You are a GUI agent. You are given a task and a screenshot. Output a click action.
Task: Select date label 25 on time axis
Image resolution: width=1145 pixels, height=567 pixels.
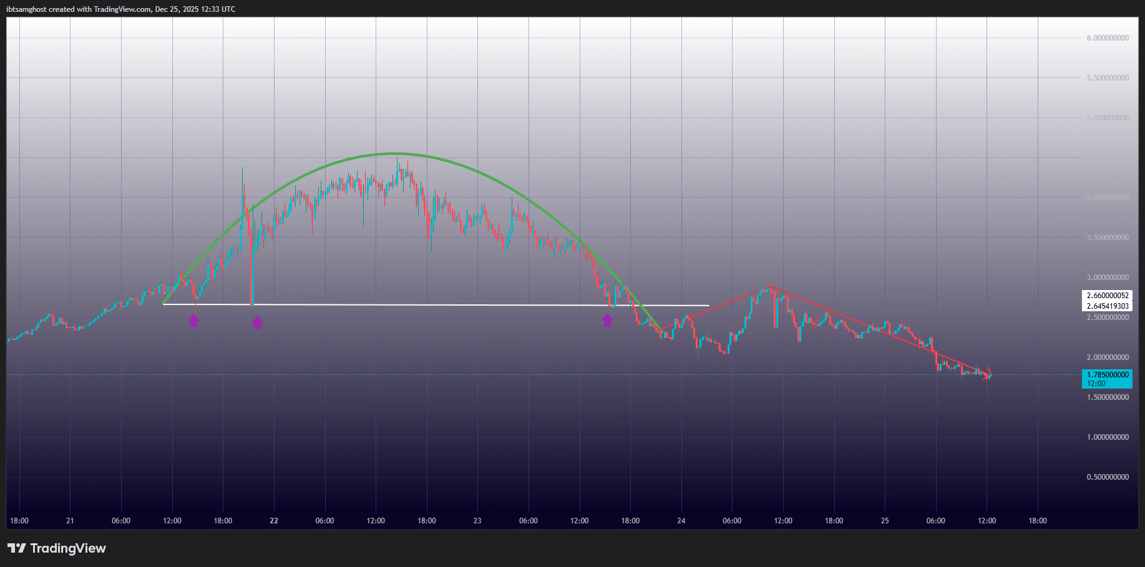click(885, 521)
